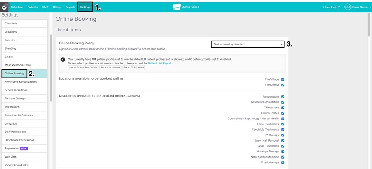This screenshot has height=169, width=372.
Task: Expand the Demo Owner account dropdown
Action: [x=361, y=7]
